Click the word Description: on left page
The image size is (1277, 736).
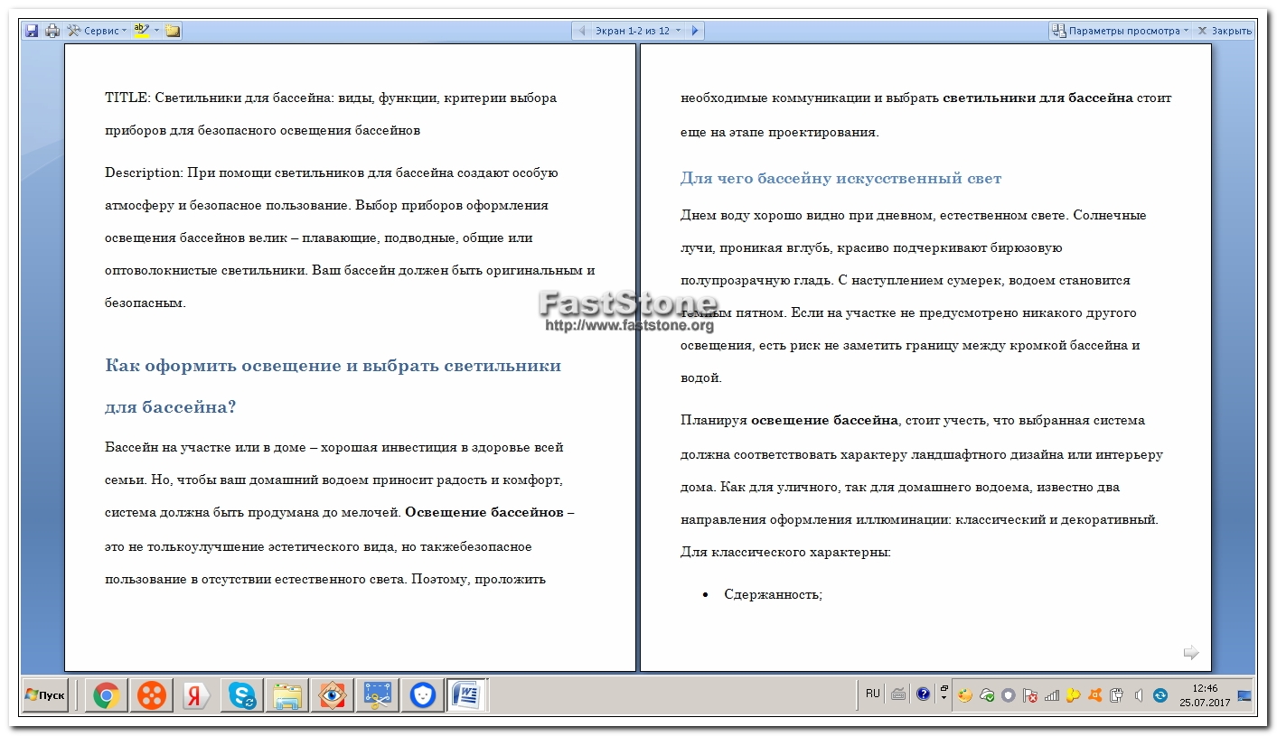coord(144,172)
